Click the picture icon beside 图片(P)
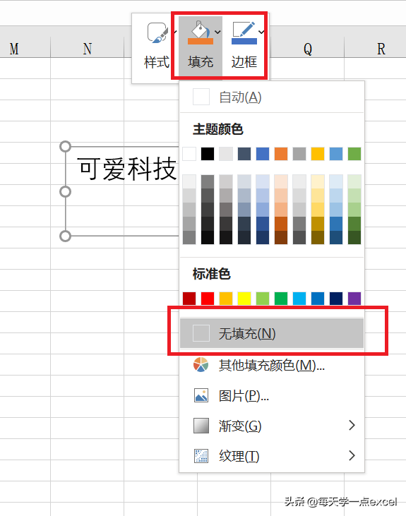This screenshot has height=516, width=406. pos(201,395)
